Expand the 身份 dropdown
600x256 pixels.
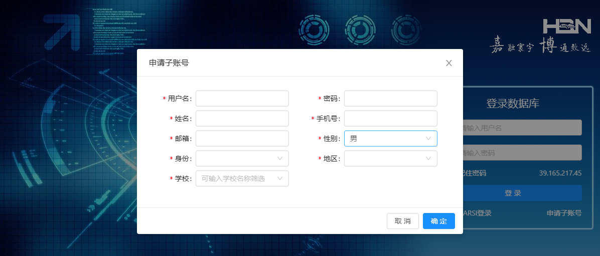tap(242, 158)
